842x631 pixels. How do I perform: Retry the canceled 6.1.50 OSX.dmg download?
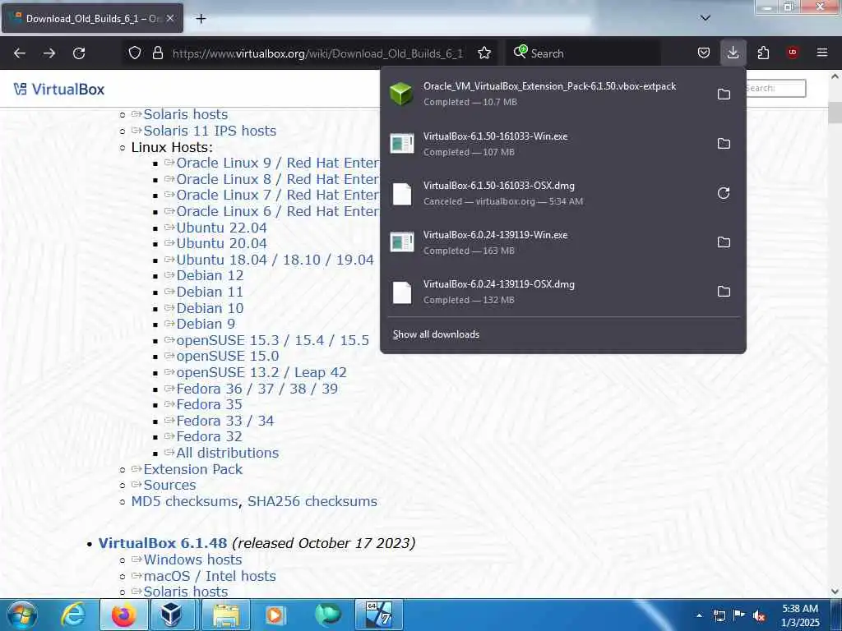pyautogui.click(x=724, y=193)
